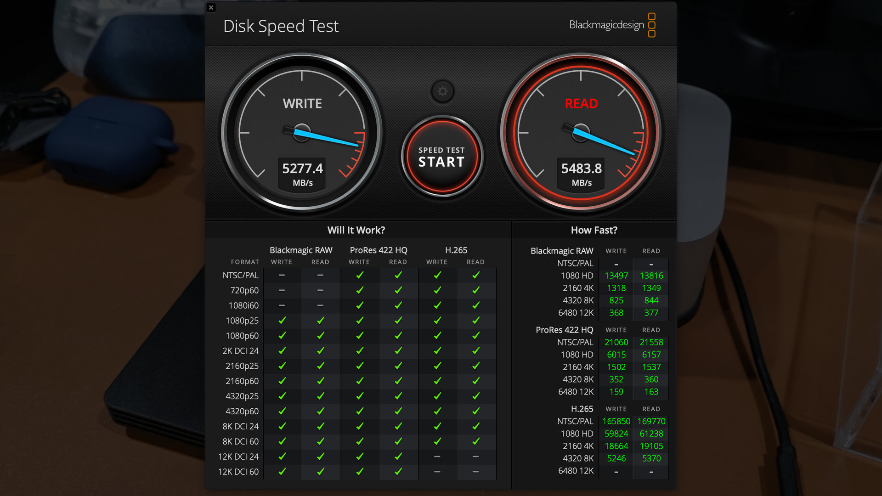Image resolution: width=882 pixels, height=496 pixels.
Task: Click Blackmagic RAW write checkmark for 1080p25
Action: click(x=282, y=321)
